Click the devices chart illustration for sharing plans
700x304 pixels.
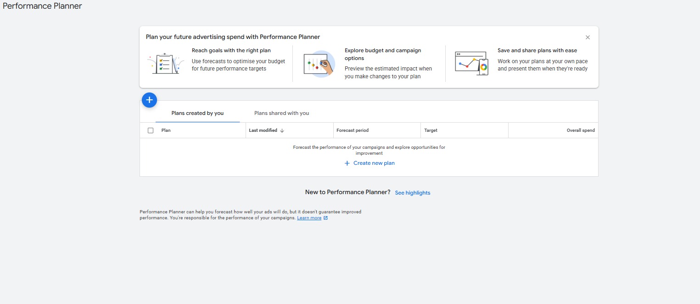click(471, 64)
